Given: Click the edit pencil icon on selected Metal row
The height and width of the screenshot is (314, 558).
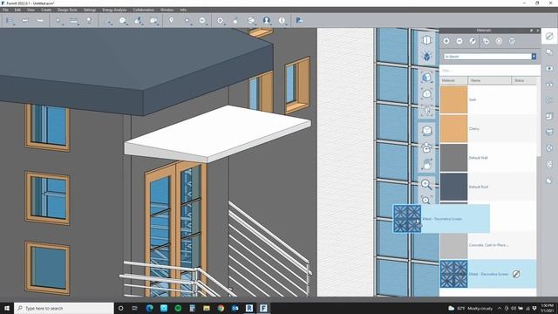Looking at the screenshot, I should [516, 274].
